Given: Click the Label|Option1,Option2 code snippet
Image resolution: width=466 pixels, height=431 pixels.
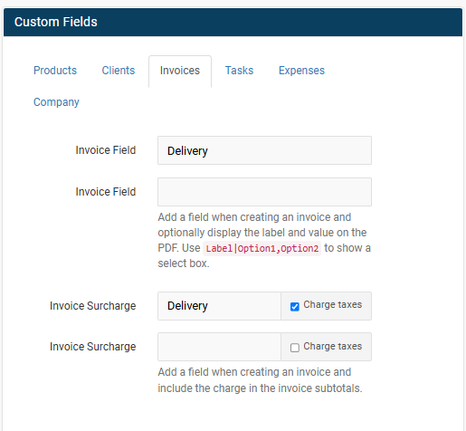Looking at the screenshot, I should 262,248.
